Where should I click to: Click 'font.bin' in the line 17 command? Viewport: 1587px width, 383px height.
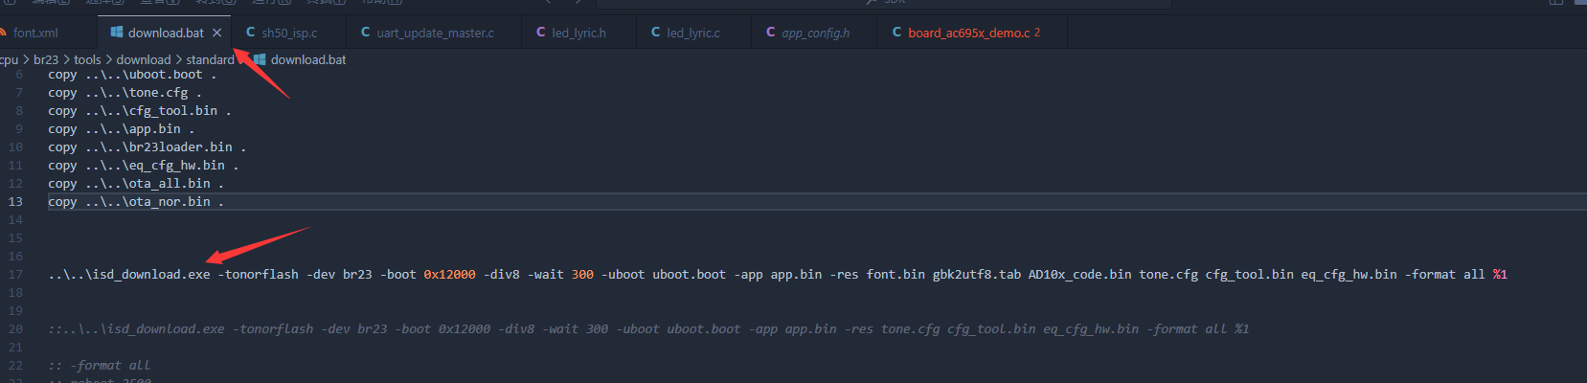[x=896, y=275]
